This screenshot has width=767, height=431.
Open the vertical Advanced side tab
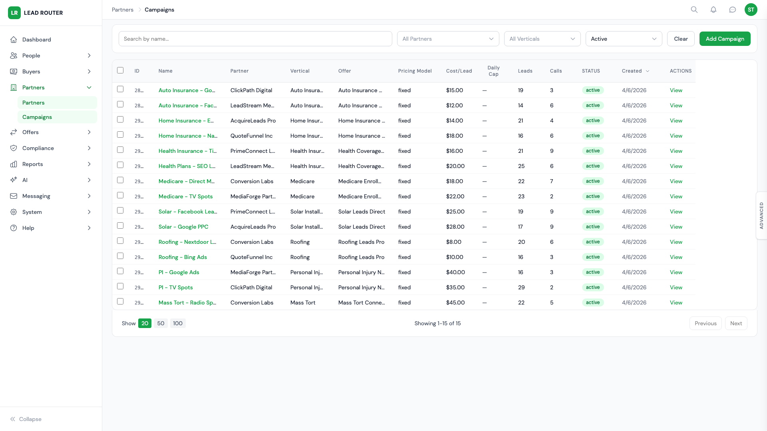(x=761, y=215)
